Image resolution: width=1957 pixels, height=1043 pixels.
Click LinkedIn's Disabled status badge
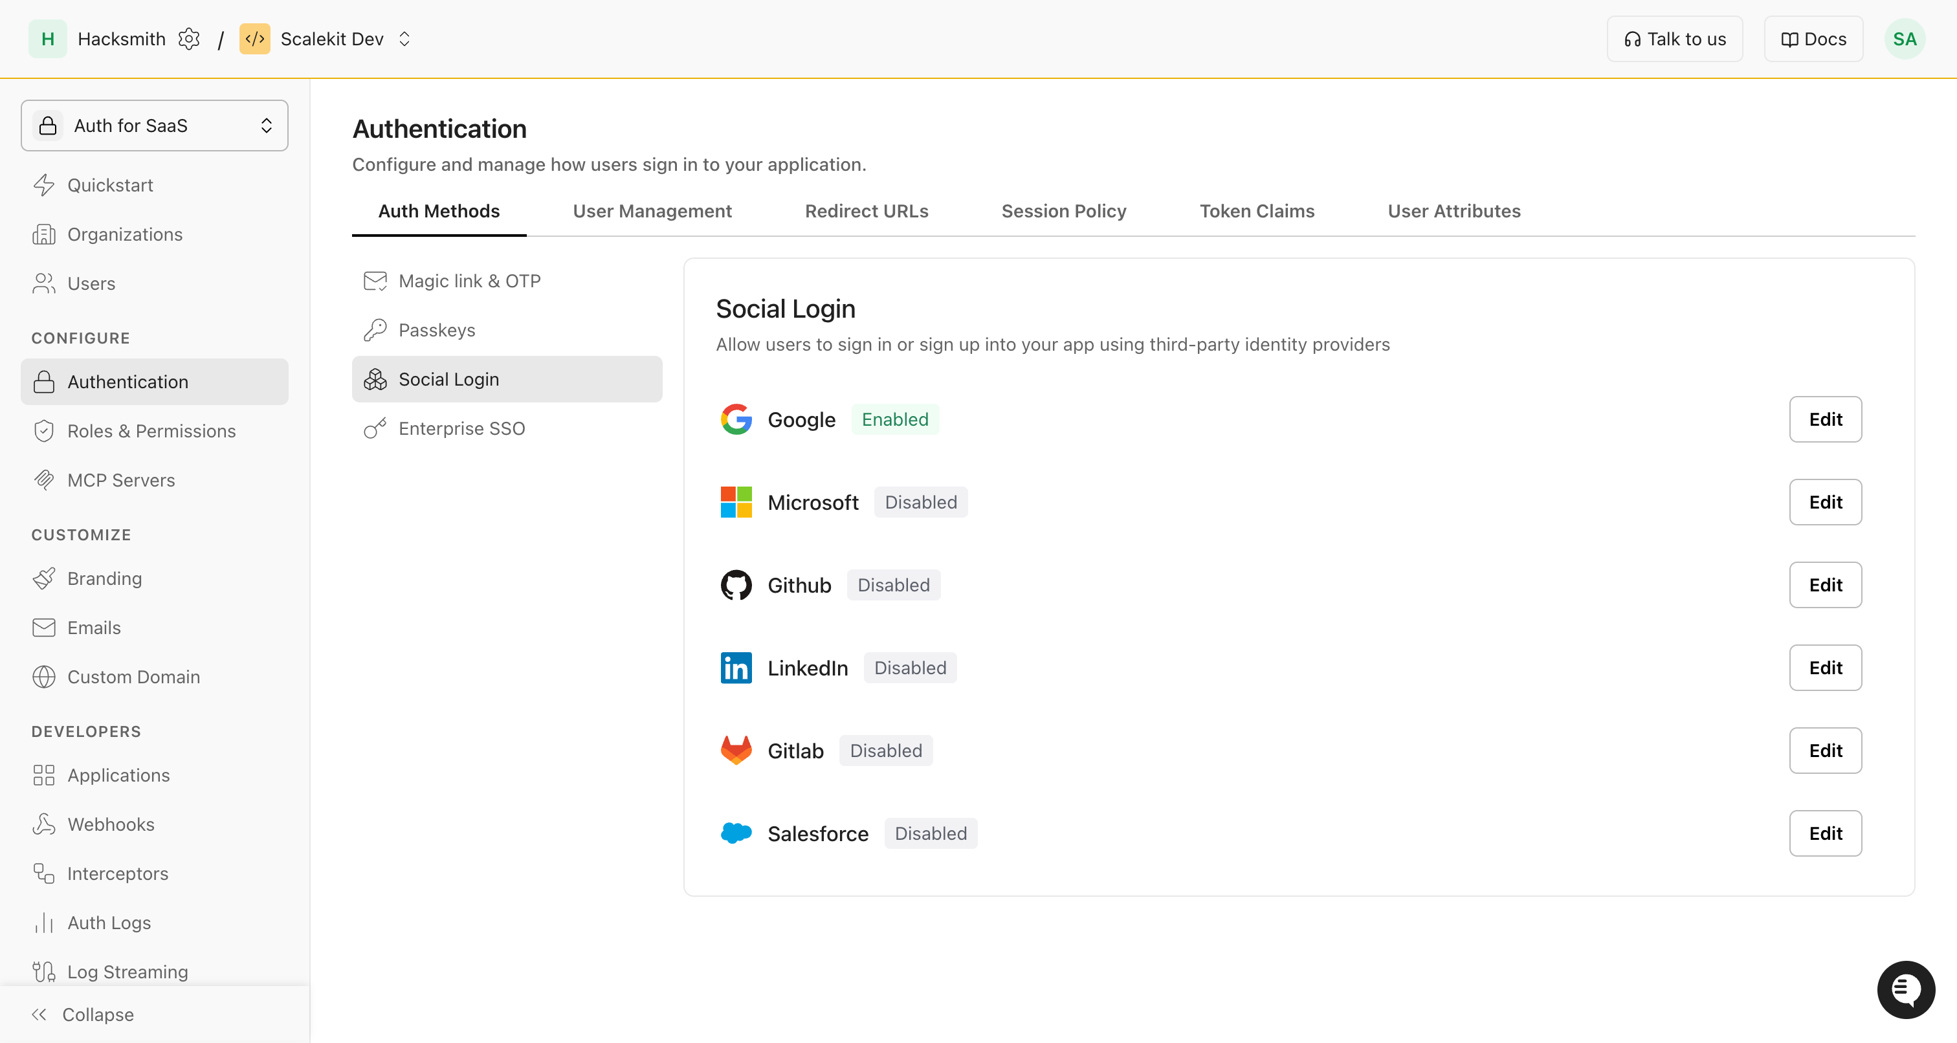[x=910, y=668]
